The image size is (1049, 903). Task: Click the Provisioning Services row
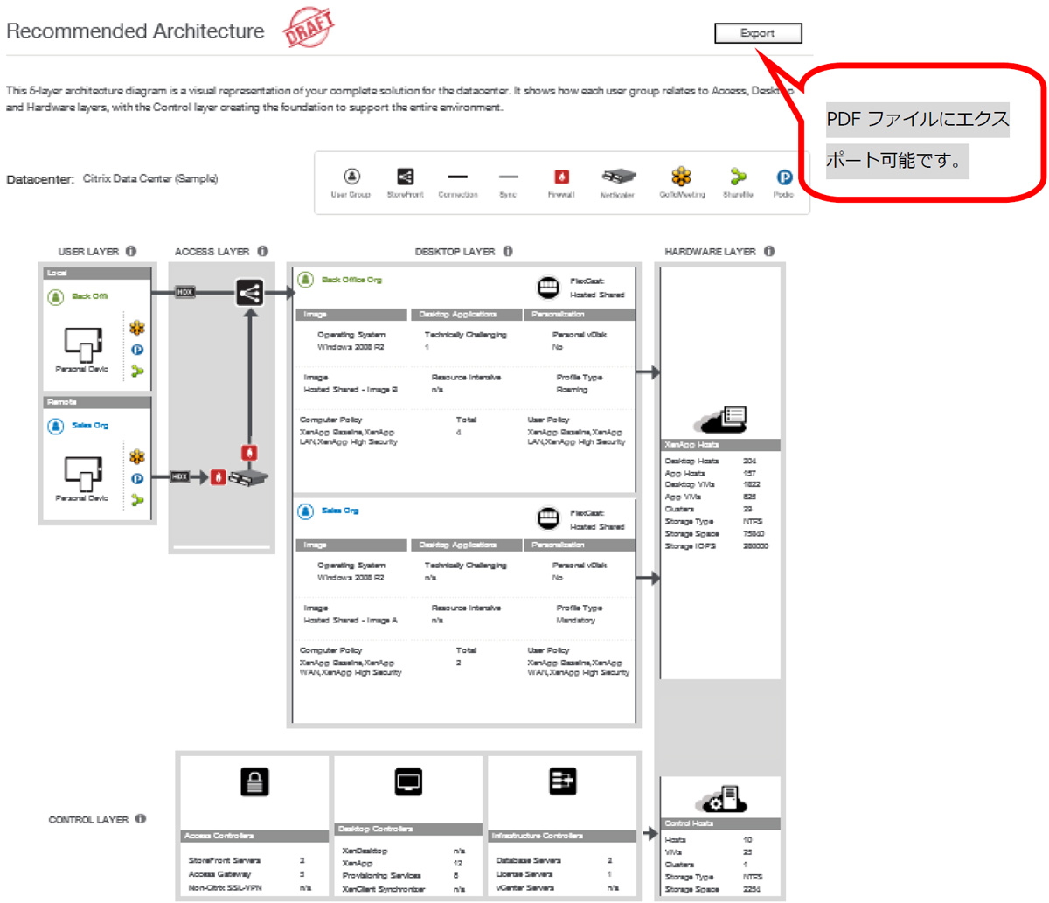[x=401, y=876]
